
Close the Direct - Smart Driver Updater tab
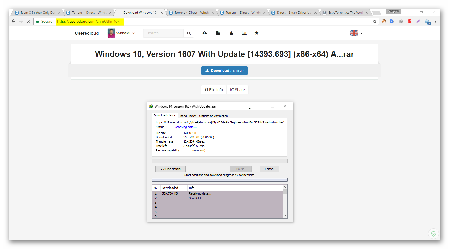(315, 13)
